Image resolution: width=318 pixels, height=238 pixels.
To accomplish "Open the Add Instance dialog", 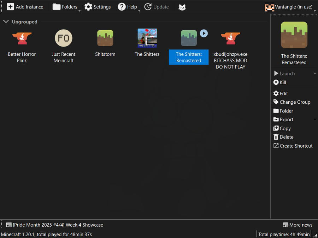I will (25, 7).
